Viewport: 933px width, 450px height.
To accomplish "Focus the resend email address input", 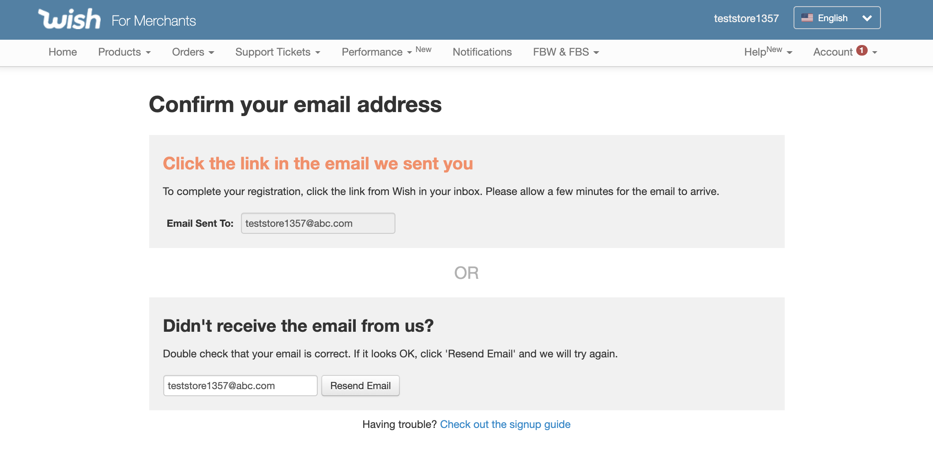I will click(241, 386).
